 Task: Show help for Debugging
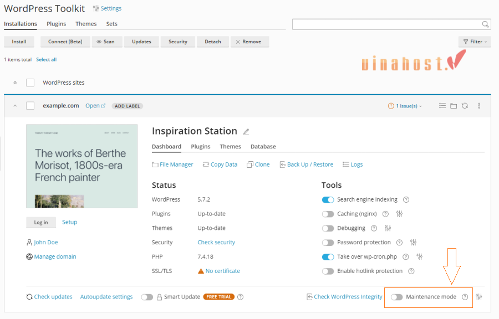click(x=374, y=228)
